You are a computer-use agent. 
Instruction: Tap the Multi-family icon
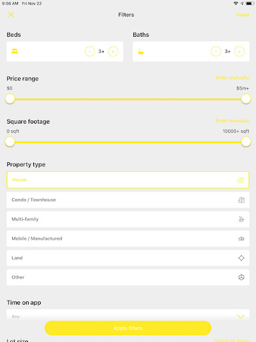(241, 219)
